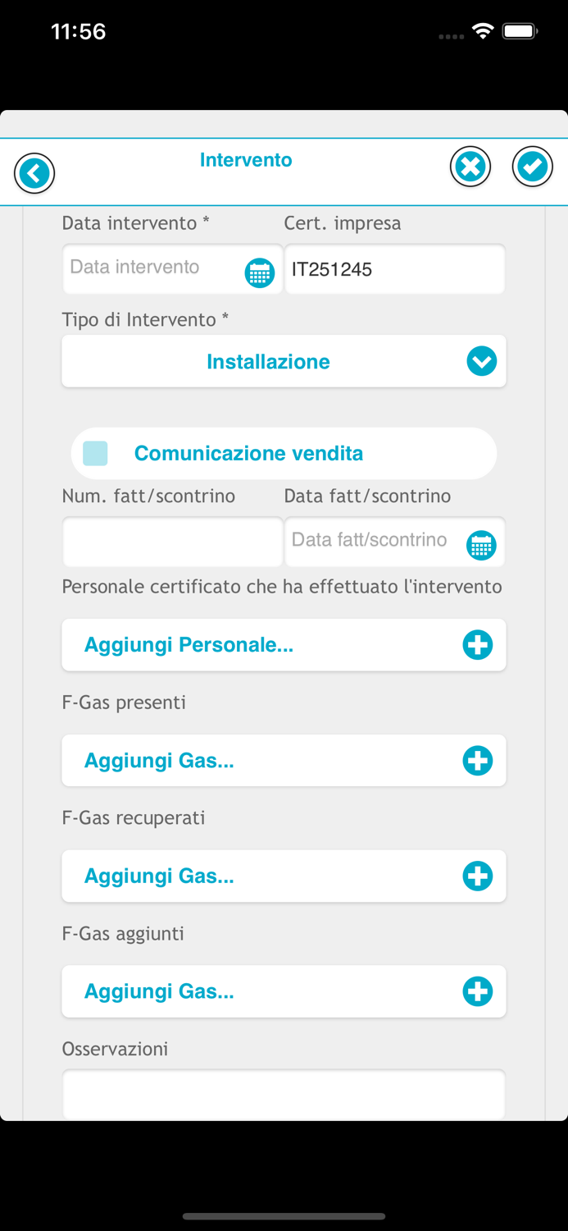Screen dimensions: 568x1231
Task: Change the intervention type from Installazione
Action: 284,361
